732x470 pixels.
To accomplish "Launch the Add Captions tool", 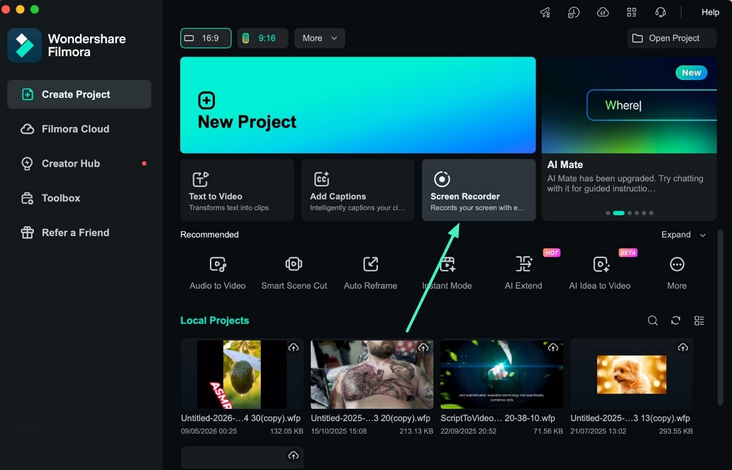I will [358, 190].
